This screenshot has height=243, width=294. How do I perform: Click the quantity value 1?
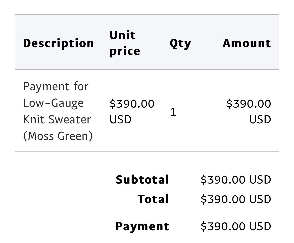click(x=173, y=112)
